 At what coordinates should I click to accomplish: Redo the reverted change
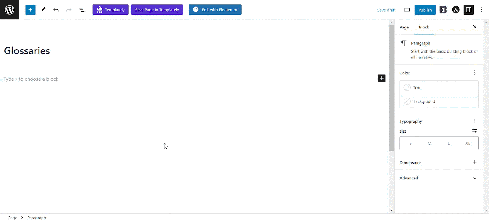(69, 9)
